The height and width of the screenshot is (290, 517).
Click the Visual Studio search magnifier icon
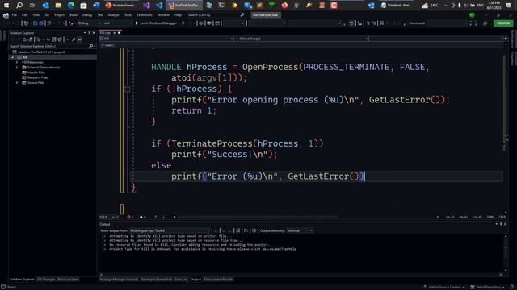242,14
